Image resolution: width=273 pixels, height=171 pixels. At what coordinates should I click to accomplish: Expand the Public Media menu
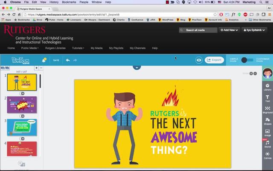click(x=30, y=48)
